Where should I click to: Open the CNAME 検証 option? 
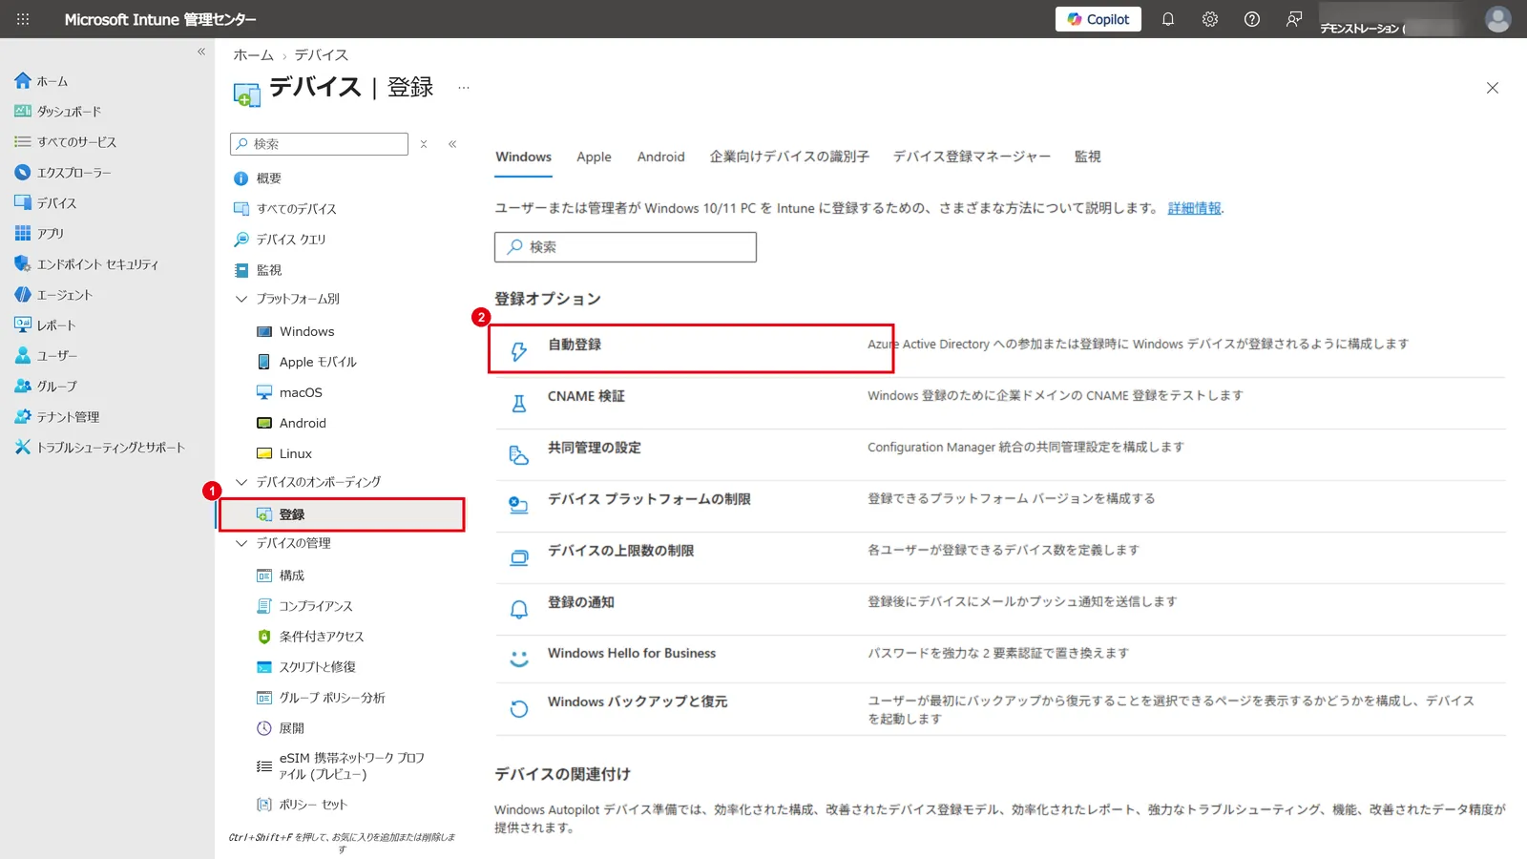pos(586,396)
